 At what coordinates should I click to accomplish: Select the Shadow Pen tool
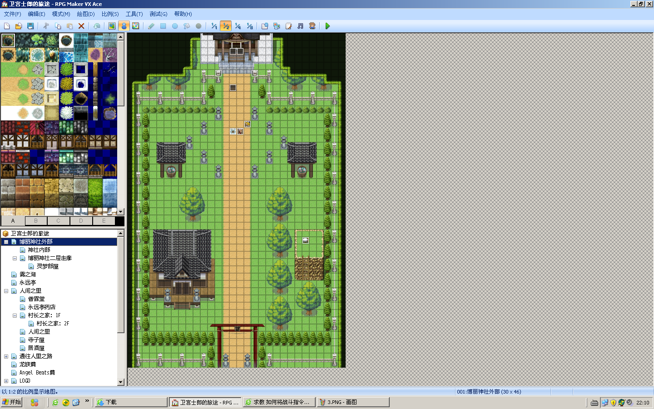click(x=198, y=26)
